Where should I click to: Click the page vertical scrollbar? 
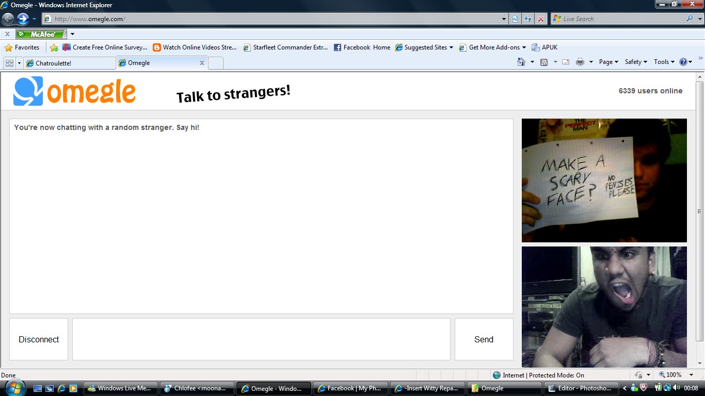(x=700, y=211)
